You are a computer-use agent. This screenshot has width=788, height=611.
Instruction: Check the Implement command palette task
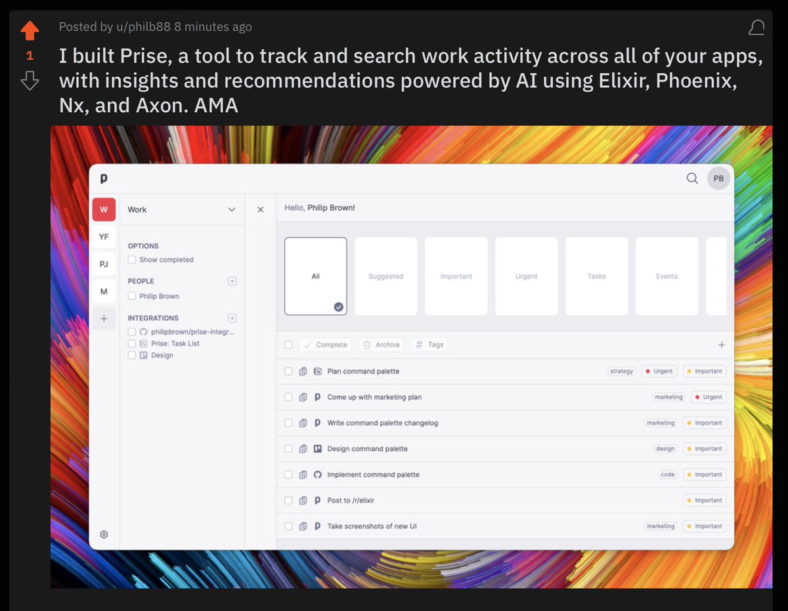point(288,474)
